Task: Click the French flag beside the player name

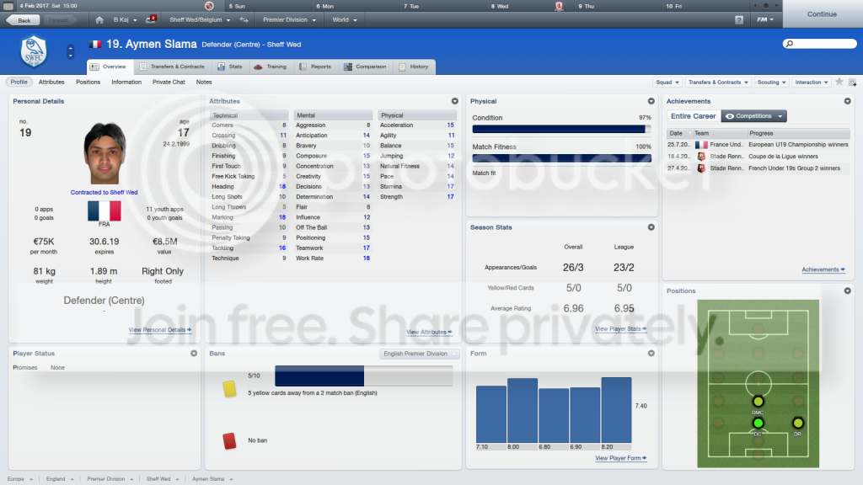Action: 95,44
